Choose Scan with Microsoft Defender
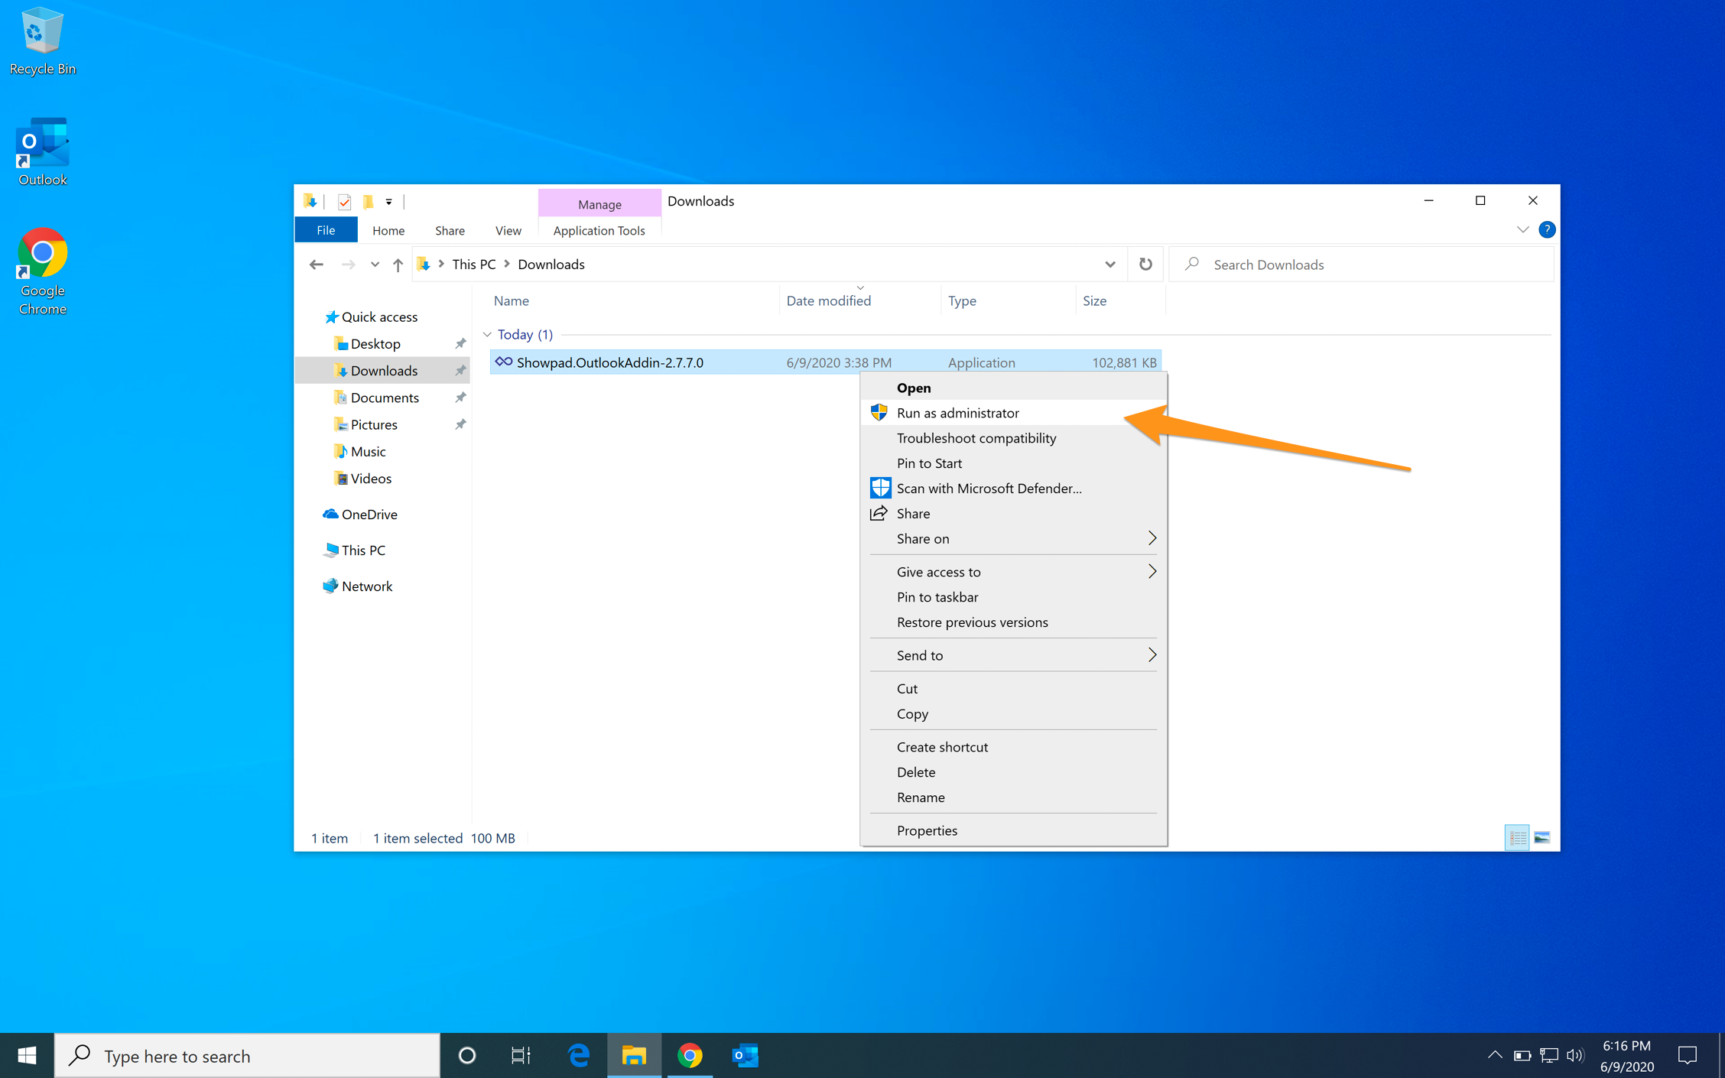This screenshot has width=1725, height=1078. click(x=1013, y=489)
